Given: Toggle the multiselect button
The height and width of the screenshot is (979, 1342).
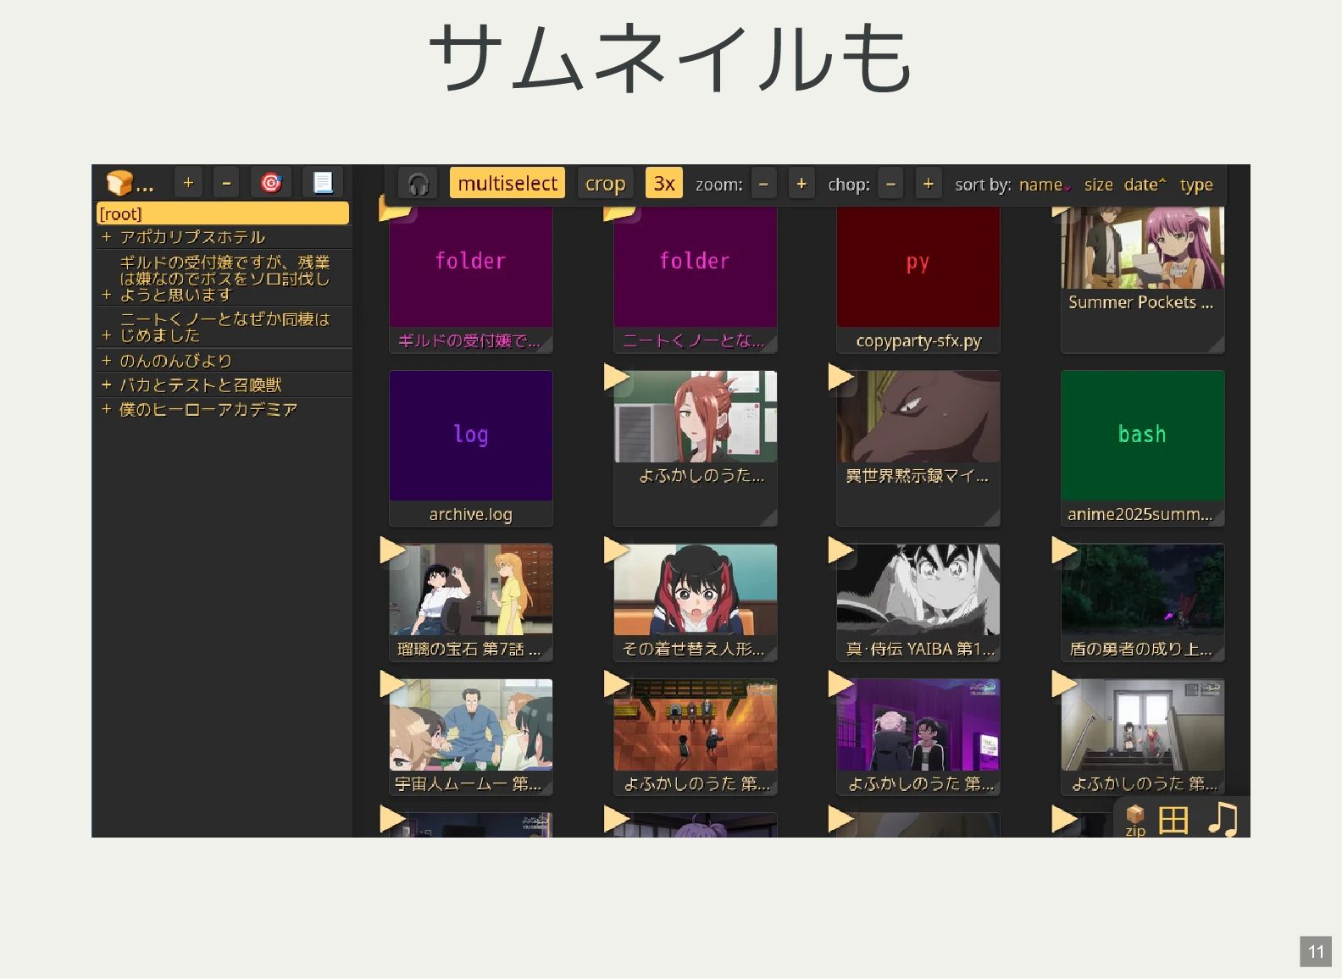Looking at the screenshot, I should [x=507, y=184].
